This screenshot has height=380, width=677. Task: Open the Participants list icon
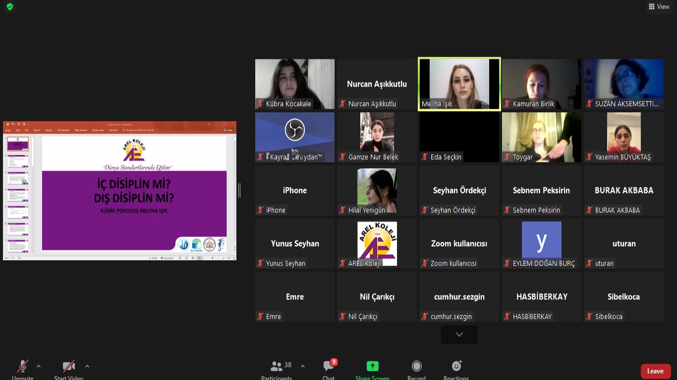coord(277,367)
